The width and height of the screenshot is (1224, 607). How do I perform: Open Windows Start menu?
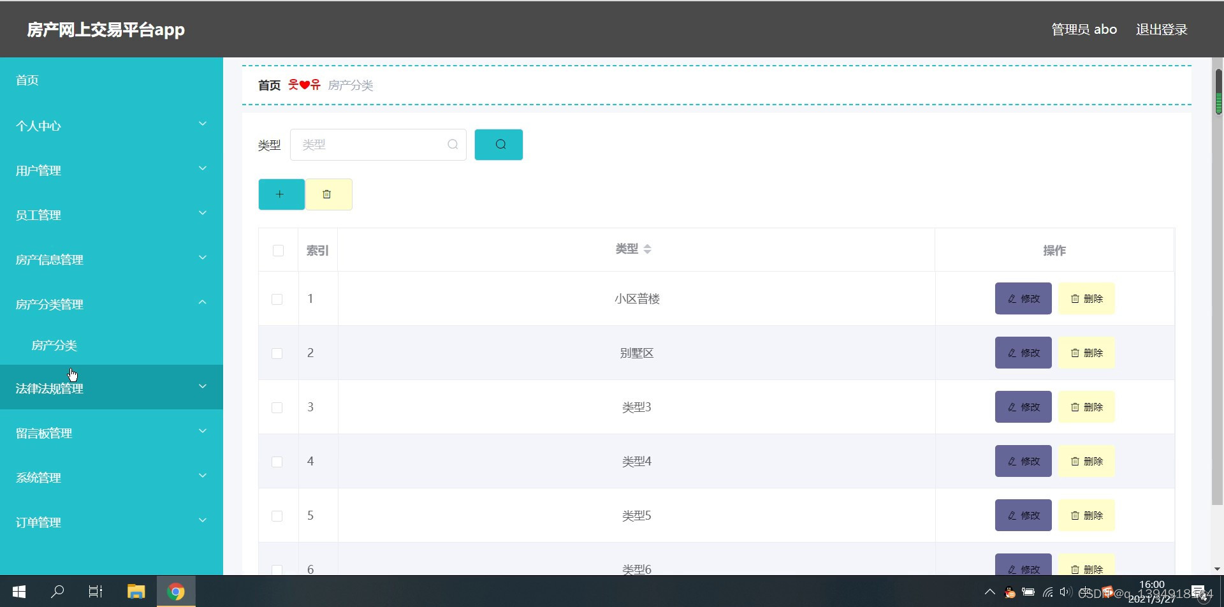pyautogui.click(x=19, y=592)
